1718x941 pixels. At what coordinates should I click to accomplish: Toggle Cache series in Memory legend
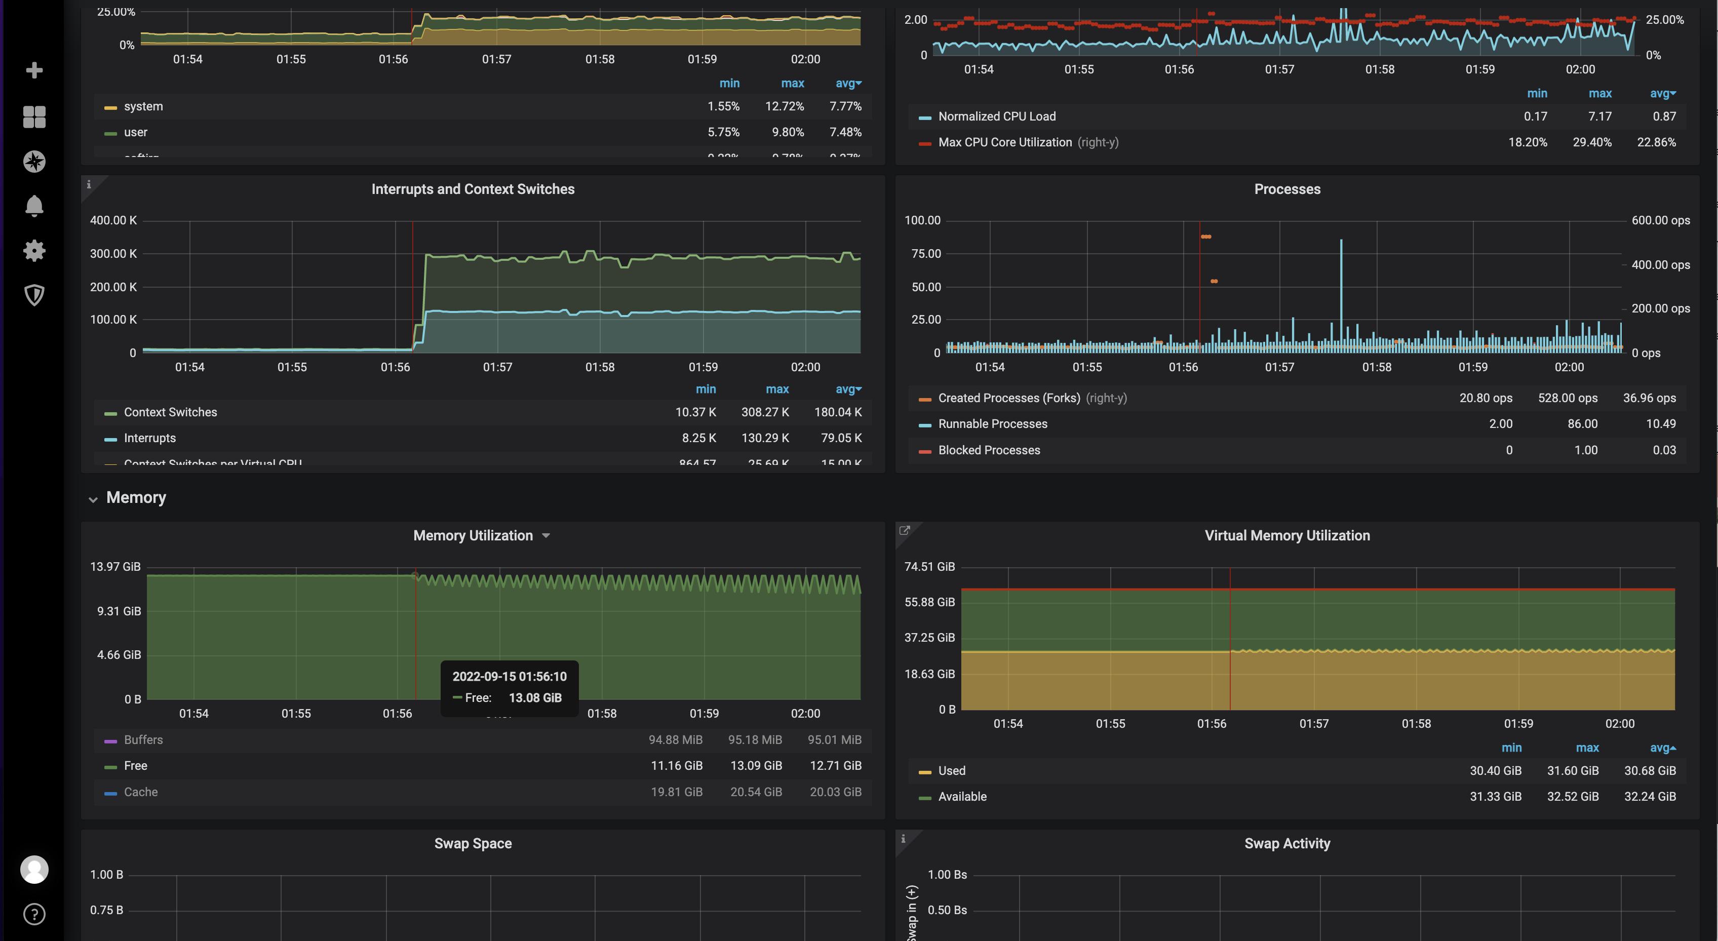(x=141, y=792)
